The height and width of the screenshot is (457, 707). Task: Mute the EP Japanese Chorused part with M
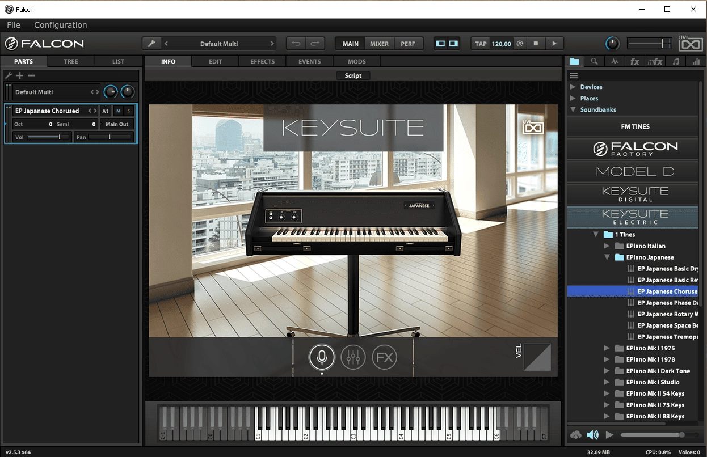119,111
